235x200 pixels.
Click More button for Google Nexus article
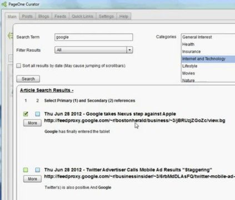(x=32, y=123)
